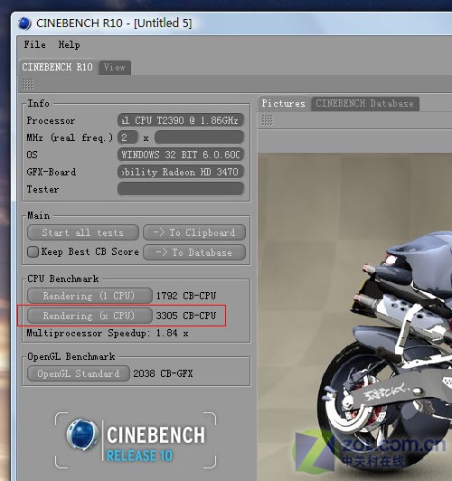Click the MHz (real freq.) label
This screenshot has height=481, width=452.
(x=70, y=137)
